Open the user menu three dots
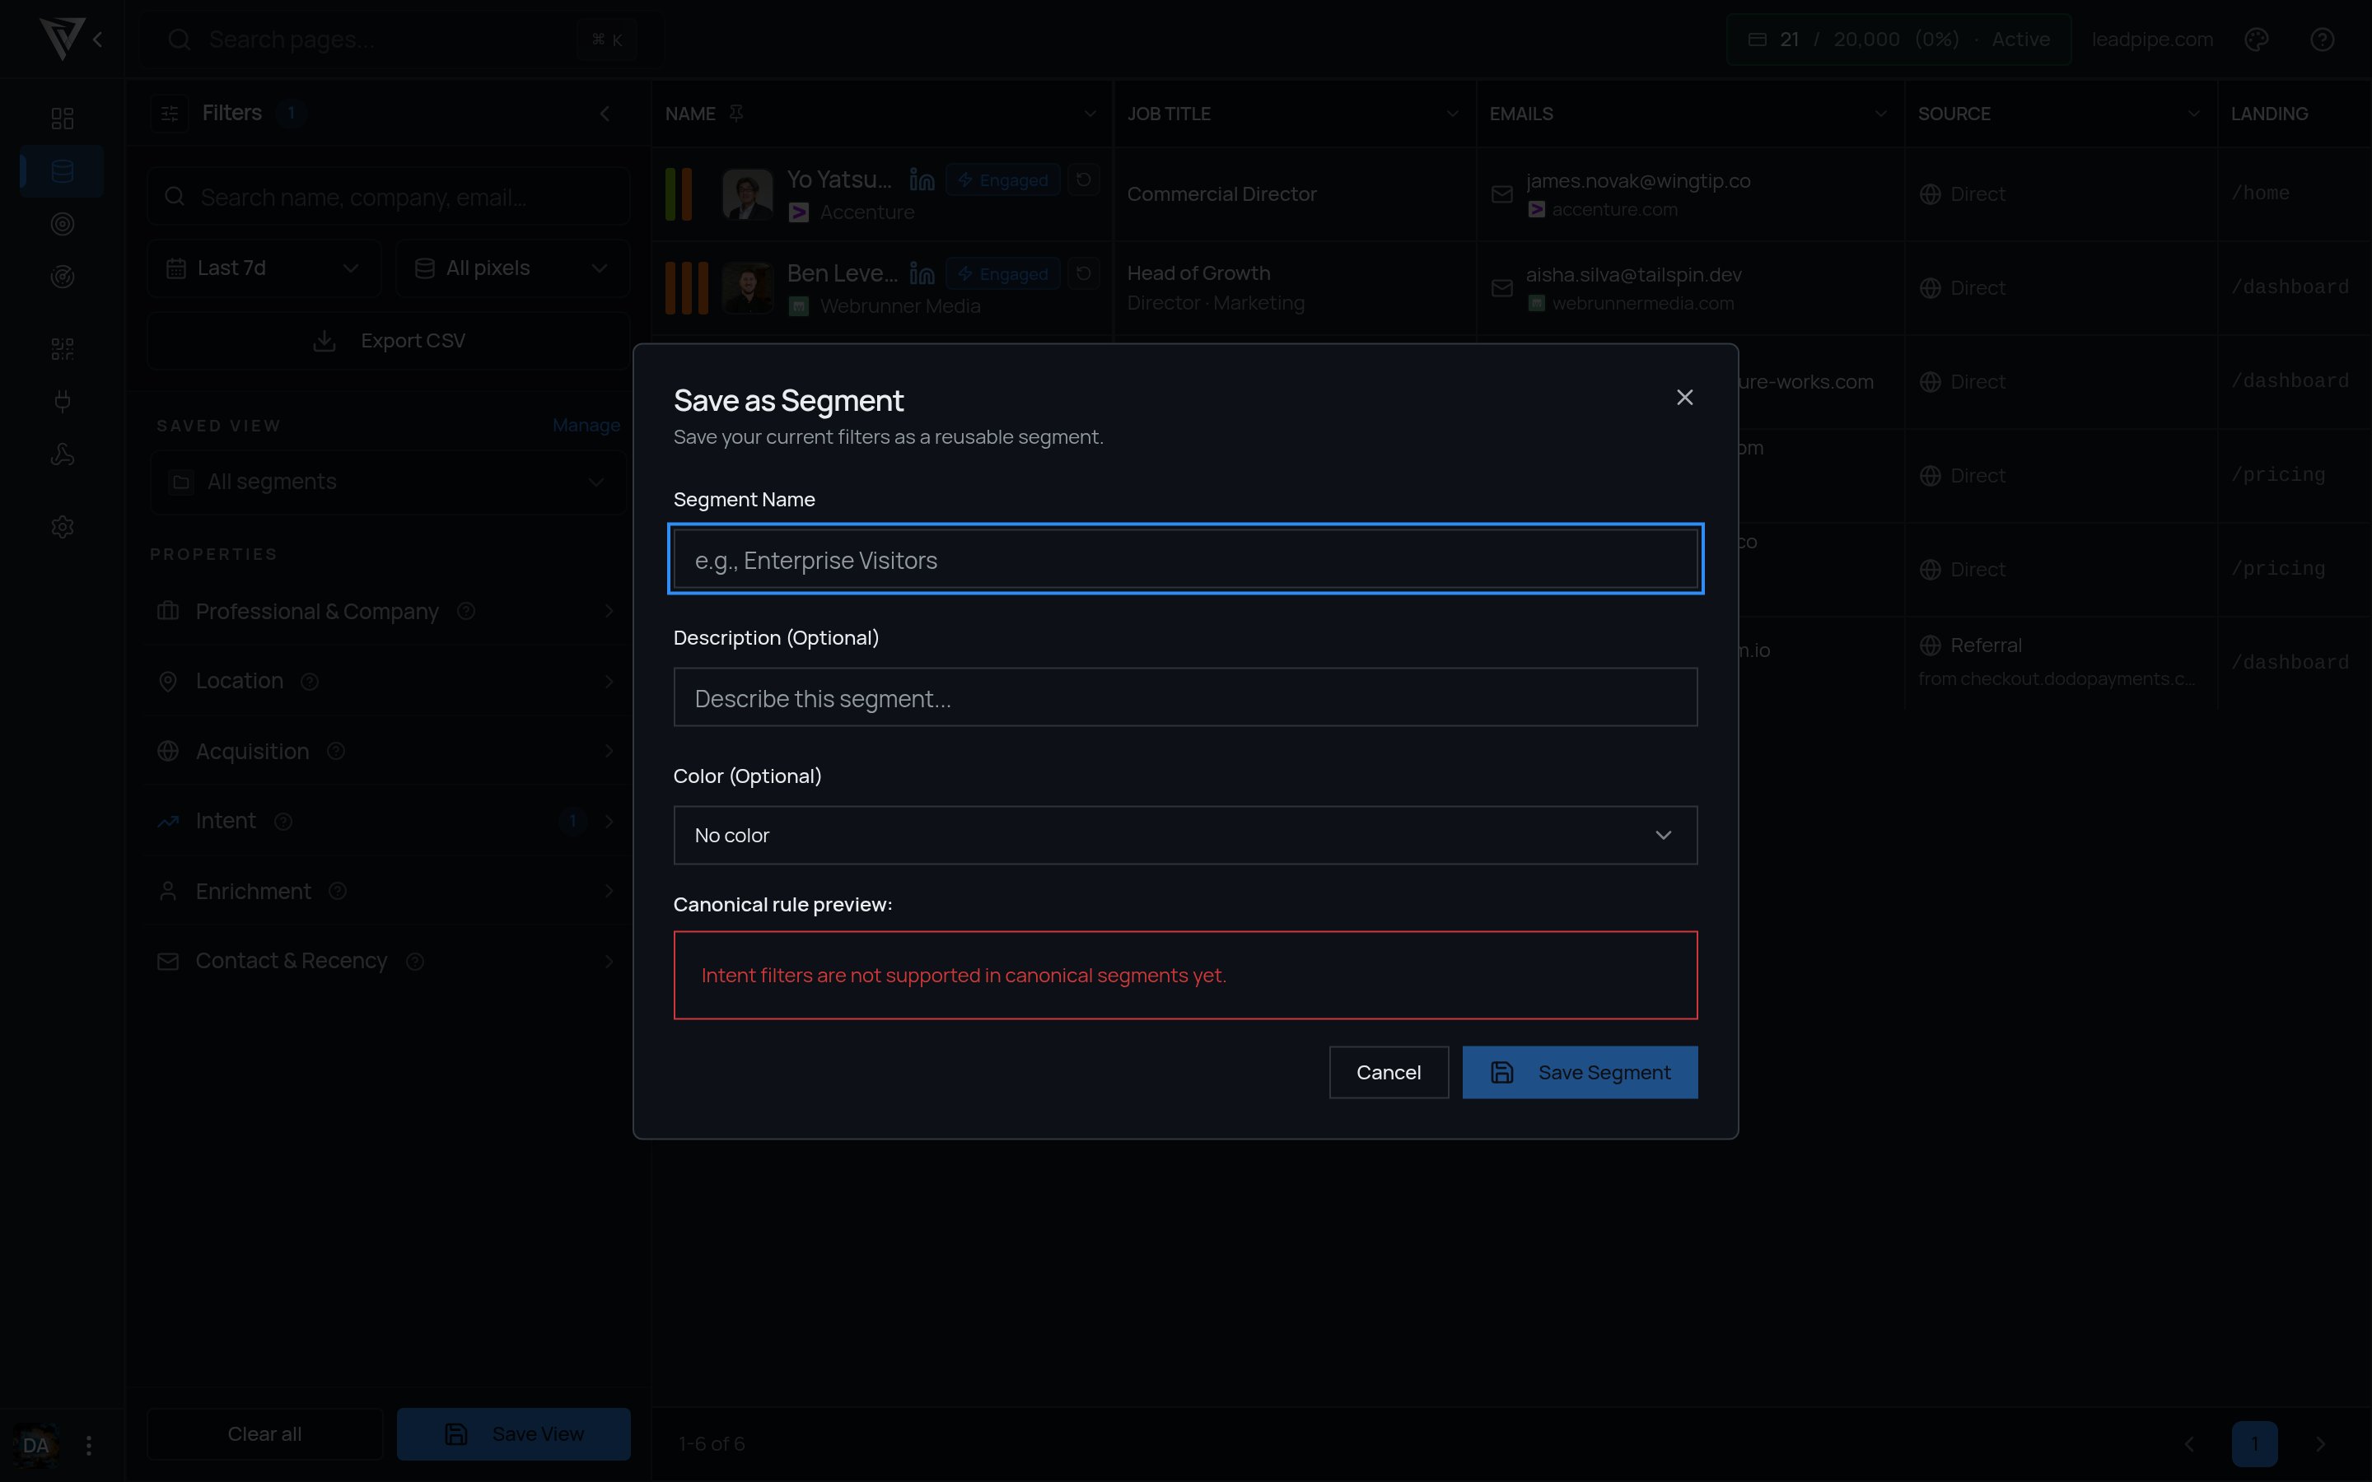Image resolution: width=2372 pixels, height=1482 pixels. coord(89,1446)
